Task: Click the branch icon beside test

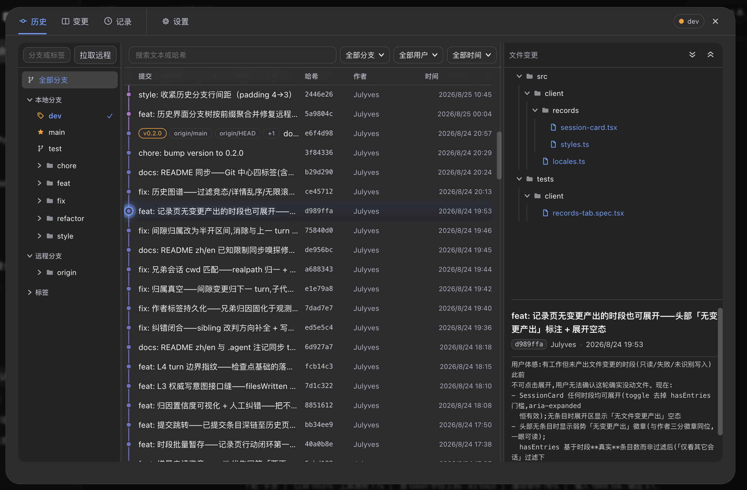Action: 40,148
